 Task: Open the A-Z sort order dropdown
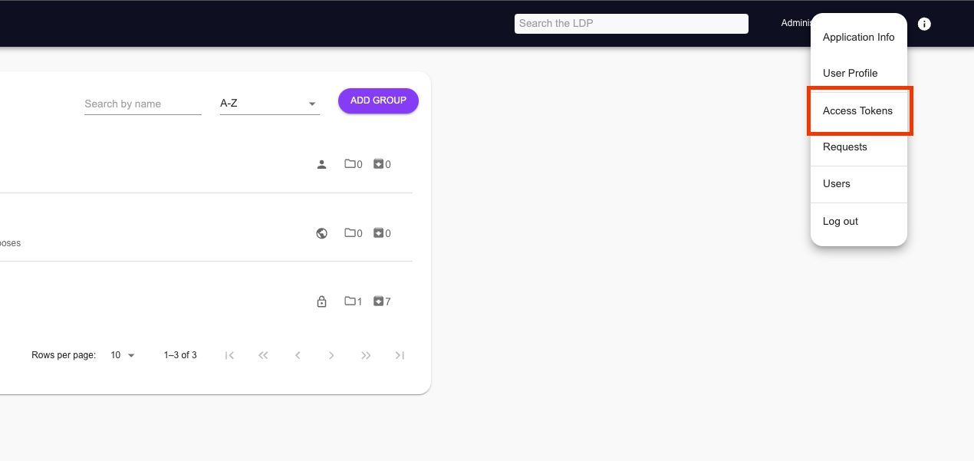tap(269, 104)
